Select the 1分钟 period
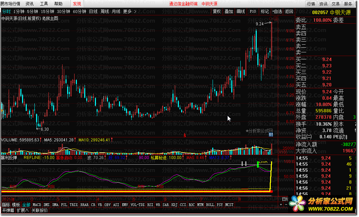 pos(19,11)
